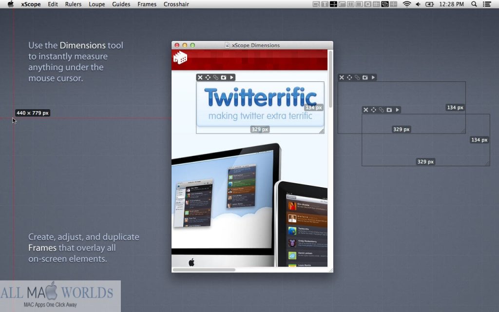Toggle the active Dimensions tool icon in the menu bar
499x312 pixels.
click(333, 4)
